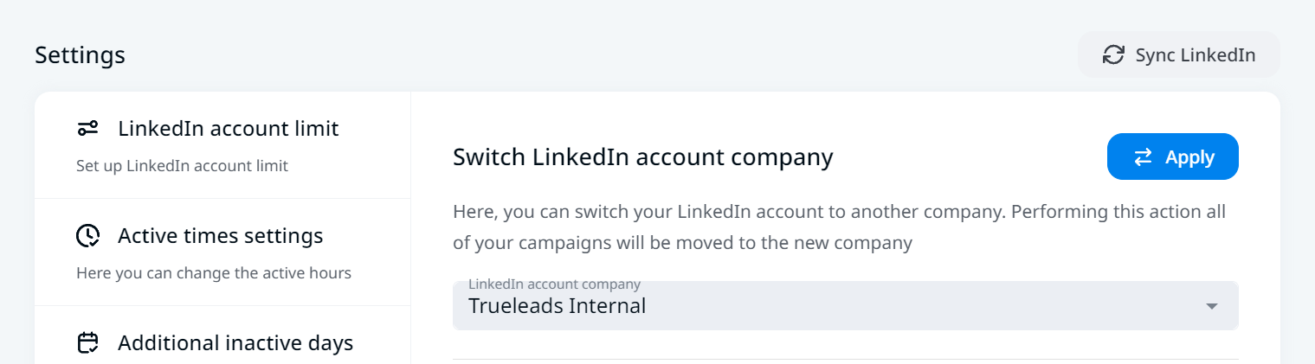Click the 'Set up LinkedIn account limit' subtitle
This screenshot has height=364, width=1315.
[x=182, y=166]
